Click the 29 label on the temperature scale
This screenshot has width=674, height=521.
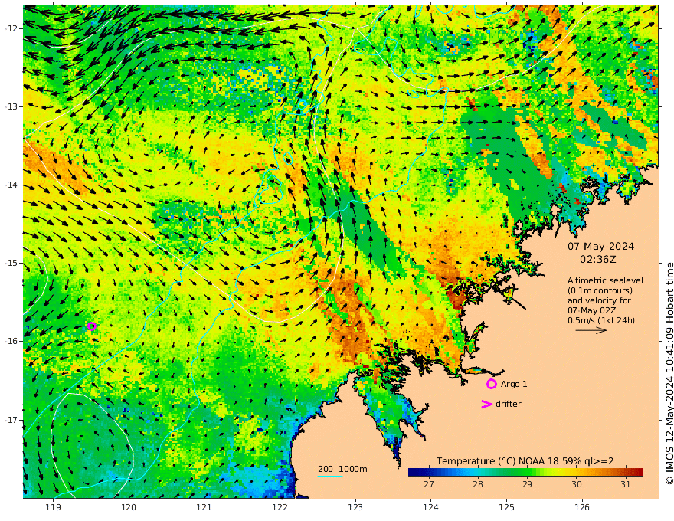pos(528,484)
